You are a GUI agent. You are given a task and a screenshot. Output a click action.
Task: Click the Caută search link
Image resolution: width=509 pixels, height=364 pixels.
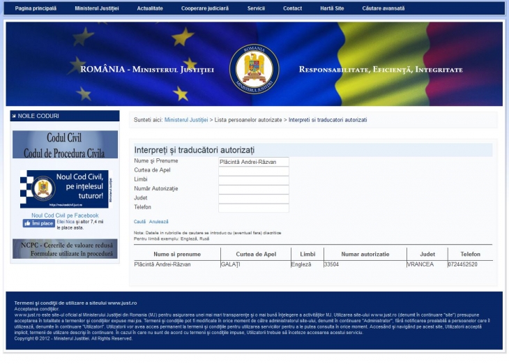coord(139,222)
